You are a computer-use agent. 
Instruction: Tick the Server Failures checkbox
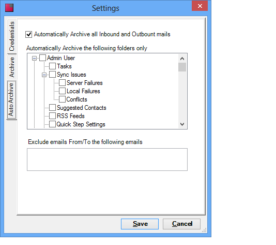pos(63,83)
